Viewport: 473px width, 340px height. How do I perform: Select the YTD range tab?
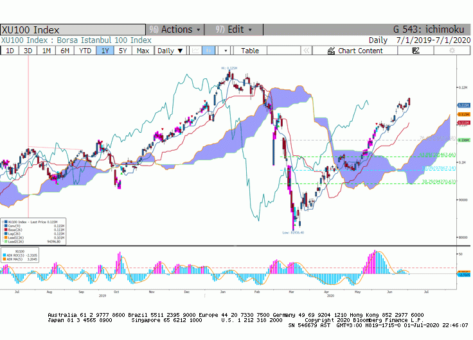(85, 51)
